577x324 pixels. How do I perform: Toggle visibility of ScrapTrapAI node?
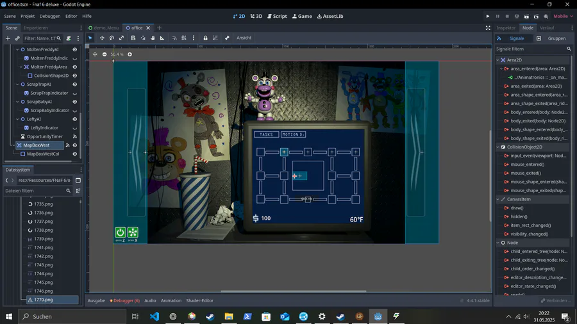tap(75, 85)
